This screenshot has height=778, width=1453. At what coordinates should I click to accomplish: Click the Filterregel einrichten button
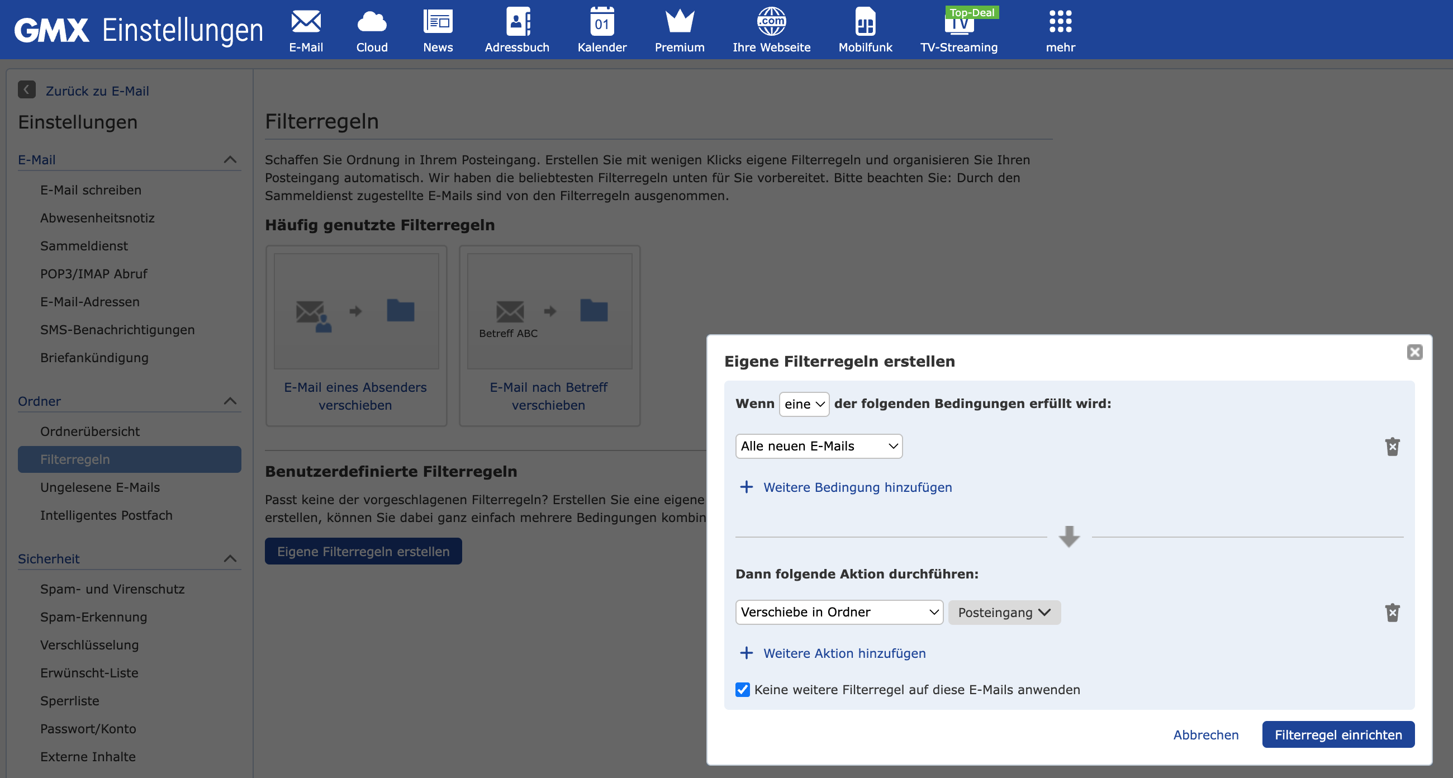tap(1338, 734)
